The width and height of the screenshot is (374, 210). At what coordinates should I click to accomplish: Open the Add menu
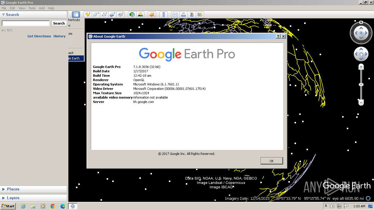coord(42,8)
